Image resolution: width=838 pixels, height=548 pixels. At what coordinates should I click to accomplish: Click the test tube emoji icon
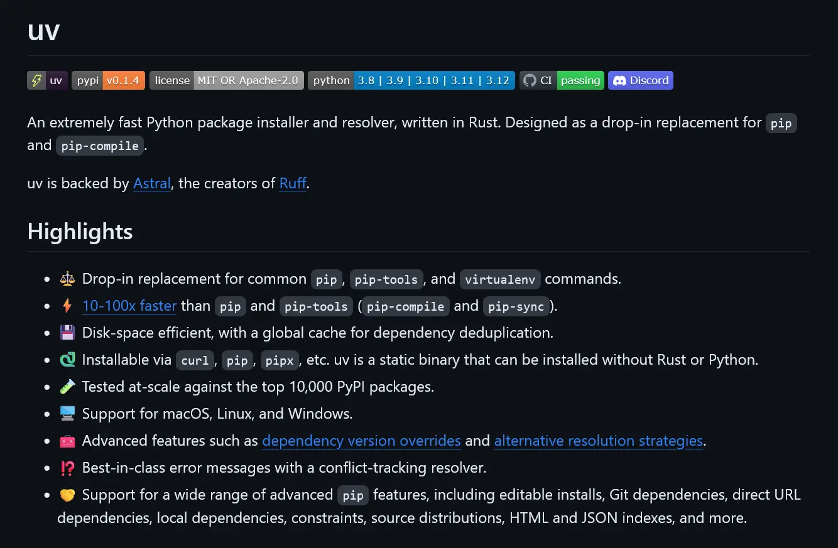pyautogui.click(x=67, y=387)
